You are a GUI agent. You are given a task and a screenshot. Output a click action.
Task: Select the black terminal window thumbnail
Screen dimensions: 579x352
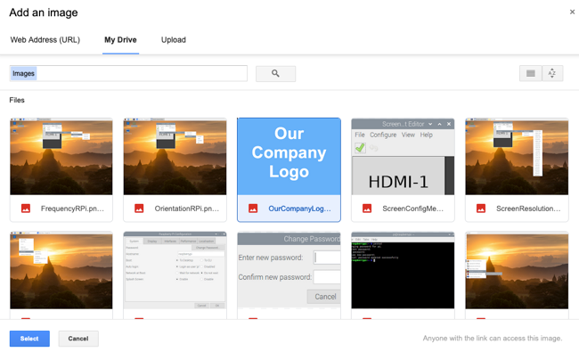tap(403, 270)
